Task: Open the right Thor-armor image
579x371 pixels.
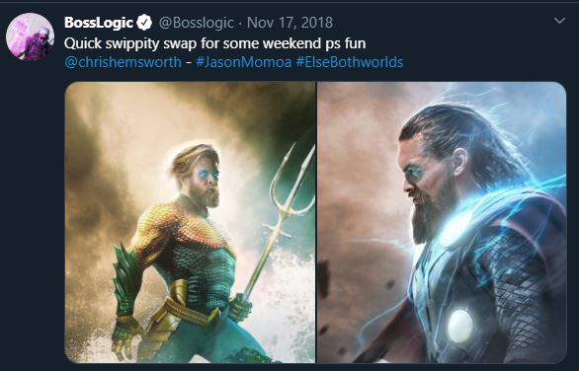Action: pyautogui.click(x=442, y=222)
